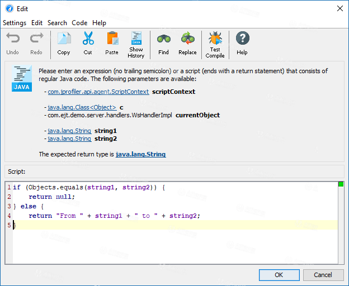Open the Search menu
The height and width of the screenshot is (286, 349).
(x=57, y=23)
